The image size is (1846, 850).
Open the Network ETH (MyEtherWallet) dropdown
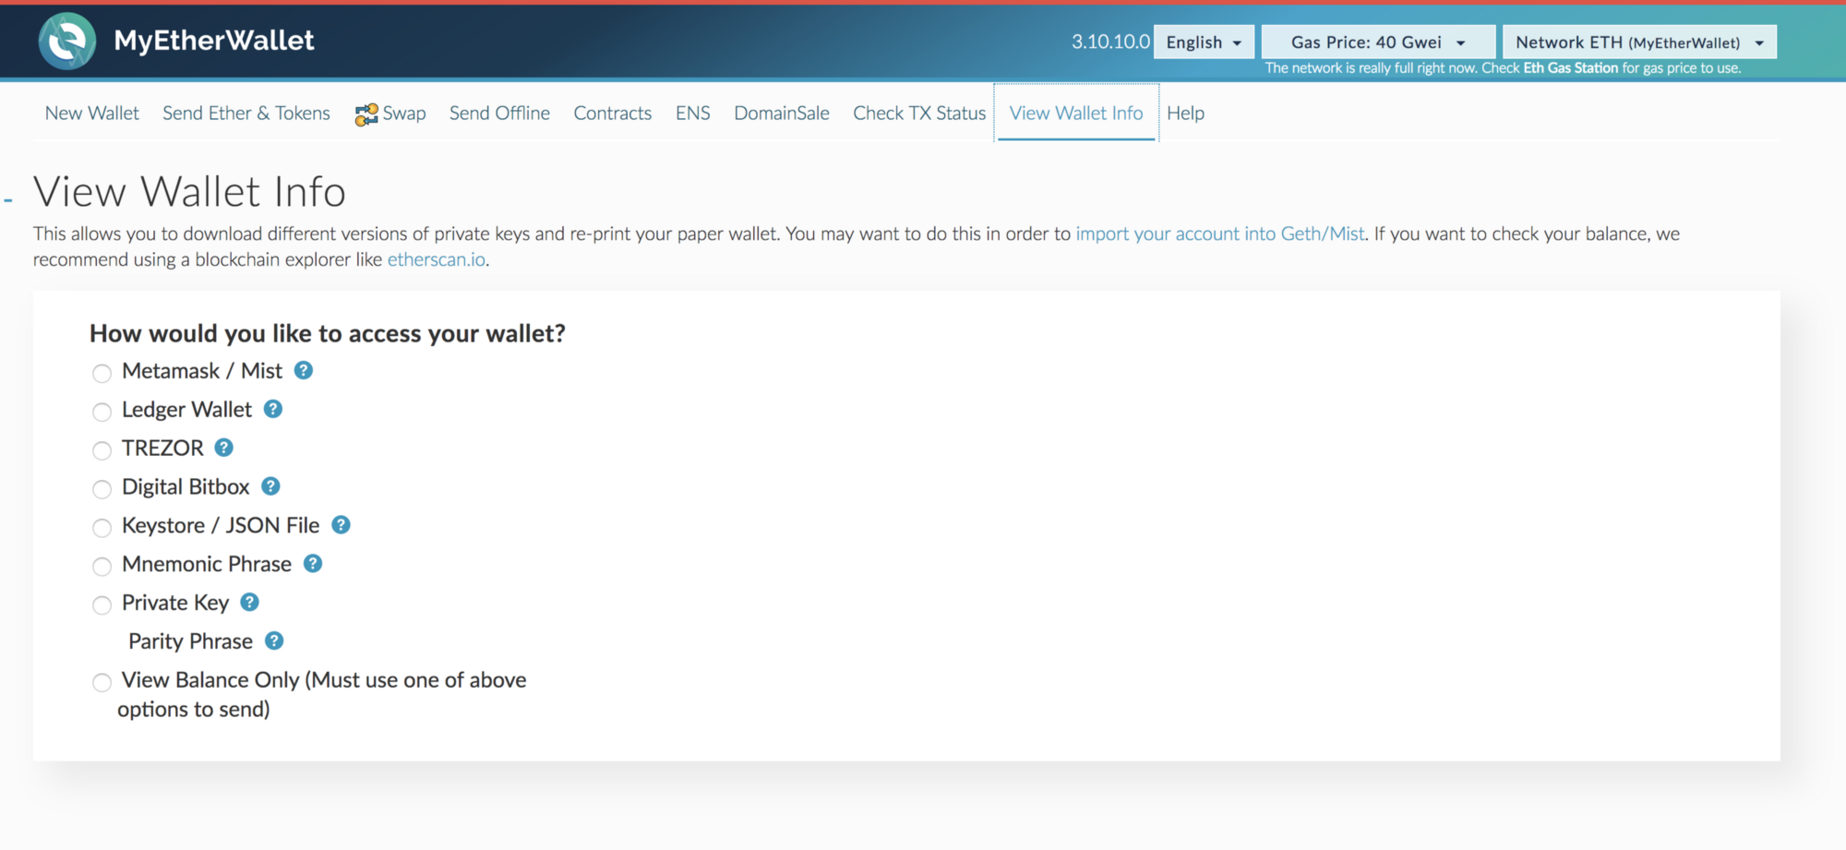1639,42
